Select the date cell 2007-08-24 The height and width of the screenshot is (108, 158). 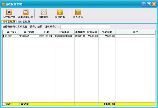point(47,36)
